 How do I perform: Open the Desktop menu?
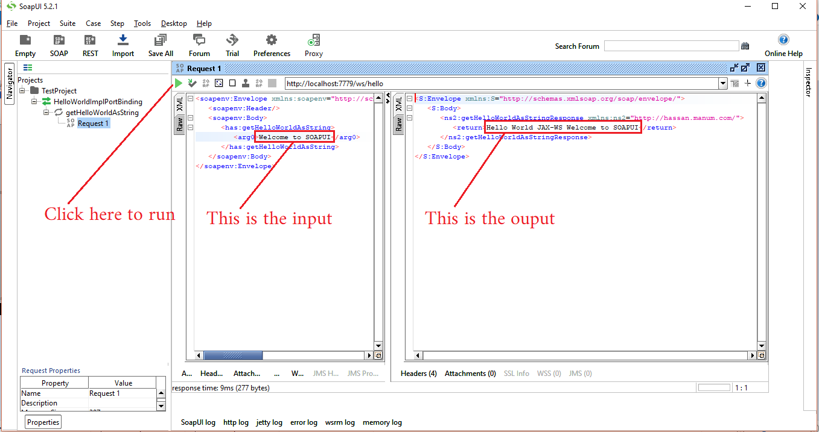pos(174,23)
